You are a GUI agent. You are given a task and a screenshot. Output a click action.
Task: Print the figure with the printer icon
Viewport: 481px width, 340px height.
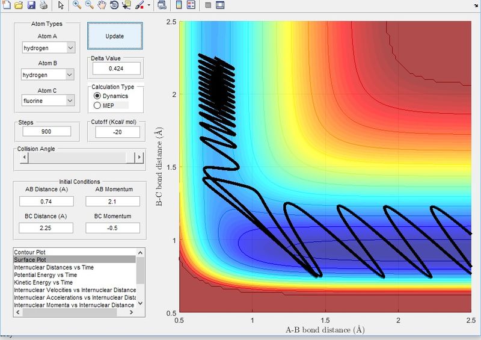pos(43,5)
